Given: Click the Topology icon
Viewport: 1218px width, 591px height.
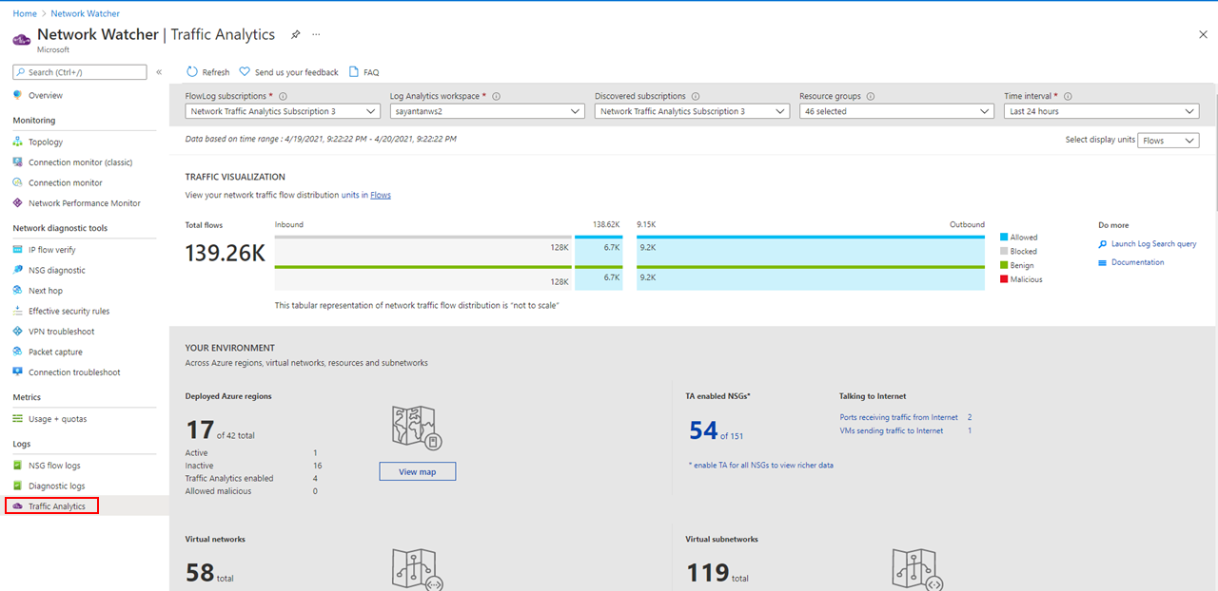Looking at the screenshot, I should (18, 142).
